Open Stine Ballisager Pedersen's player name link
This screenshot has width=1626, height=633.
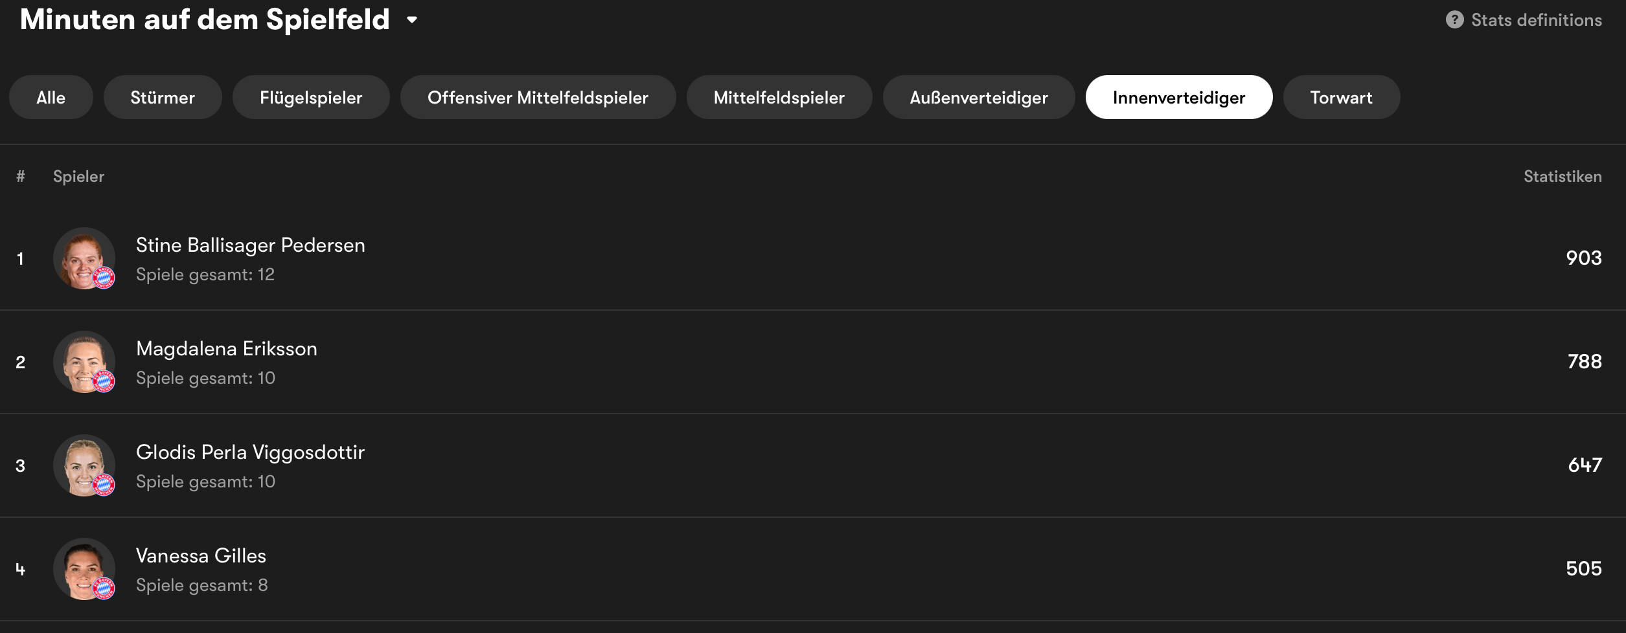click(x=250, y=245)
